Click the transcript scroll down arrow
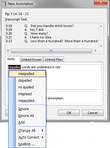 (x=101, y=46)
